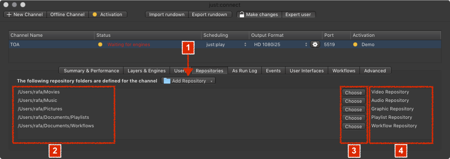
Task: Select the /Users/rafa/Music path
Action: (x=37, y=101)
